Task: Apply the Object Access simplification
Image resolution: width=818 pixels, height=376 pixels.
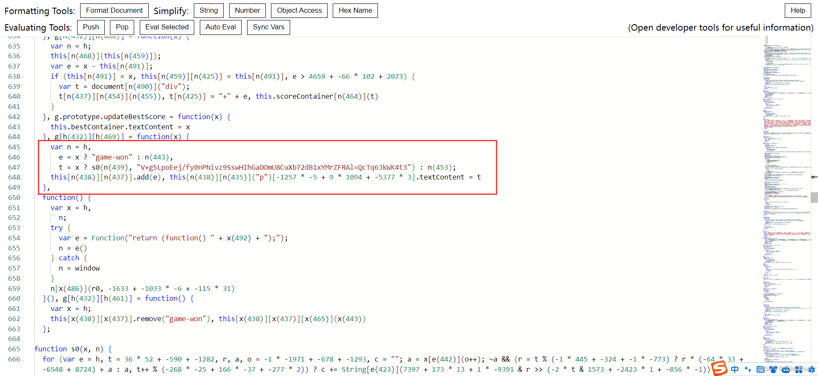Action: point(300,11)
